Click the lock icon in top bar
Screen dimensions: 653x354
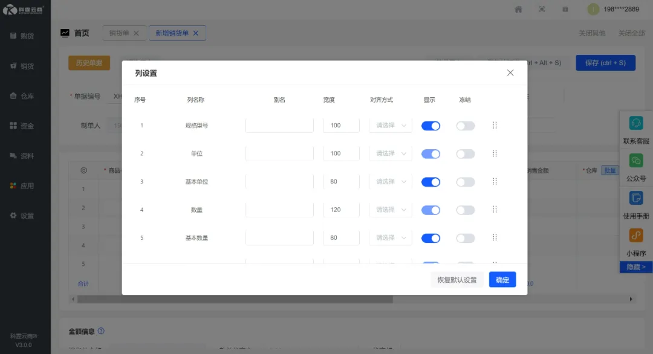(x=565, y=9)
